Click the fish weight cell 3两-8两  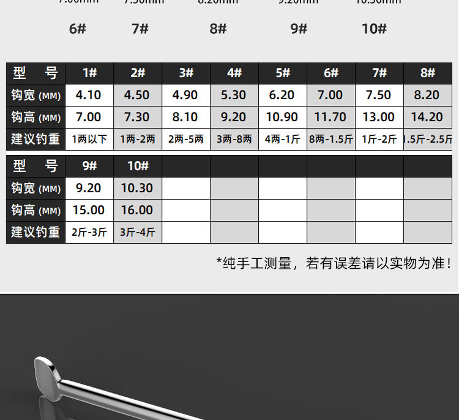coord(234,139)
